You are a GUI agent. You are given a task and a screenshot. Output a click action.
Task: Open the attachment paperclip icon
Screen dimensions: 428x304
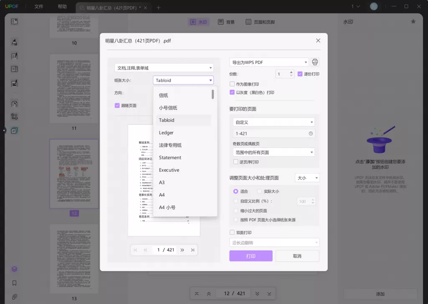[14, 296]
